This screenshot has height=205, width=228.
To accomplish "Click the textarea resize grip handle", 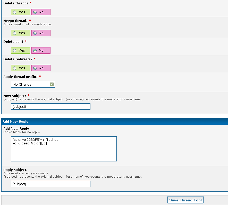I will [113, 158].
